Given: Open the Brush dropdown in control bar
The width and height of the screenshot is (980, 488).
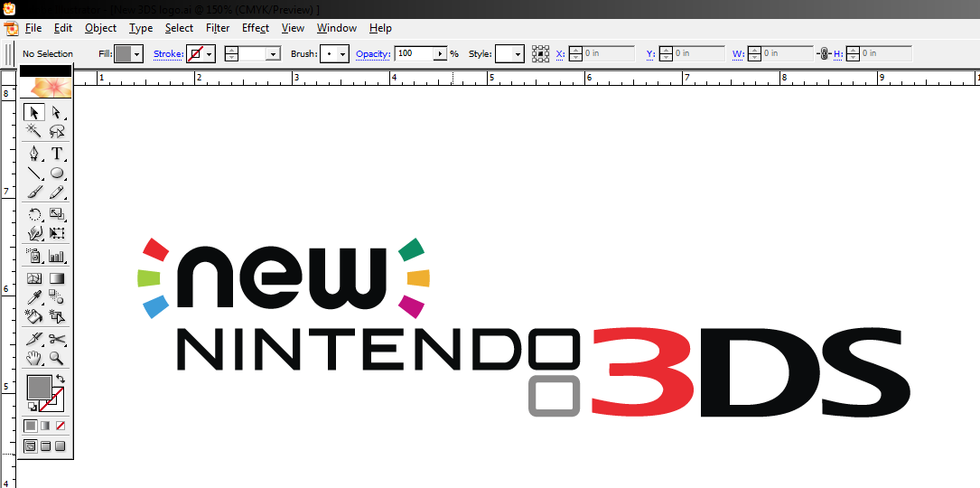Looking at the screenshot, I should 342,54.
